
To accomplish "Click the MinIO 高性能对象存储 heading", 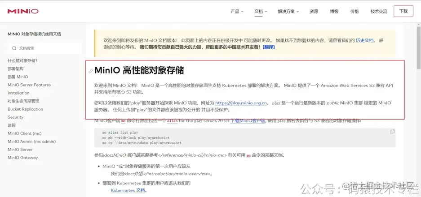I will point(139,71).
